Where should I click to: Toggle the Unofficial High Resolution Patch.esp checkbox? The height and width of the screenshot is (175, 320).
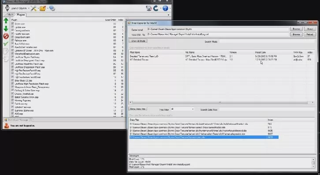click(12, 83)
